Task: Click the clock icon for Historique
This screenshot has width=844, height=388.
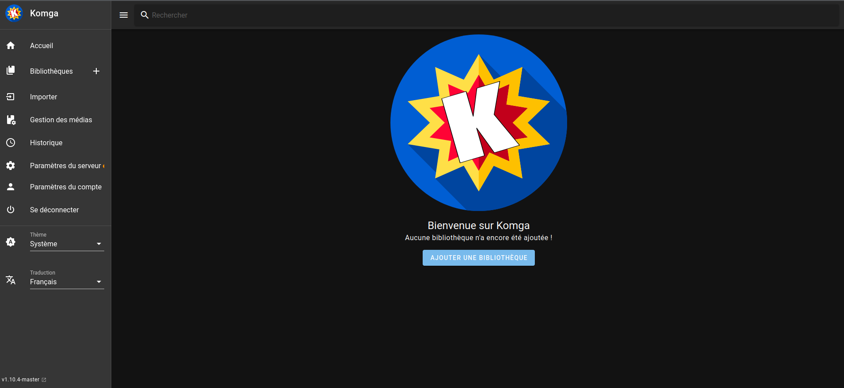Action: (11, 143)
